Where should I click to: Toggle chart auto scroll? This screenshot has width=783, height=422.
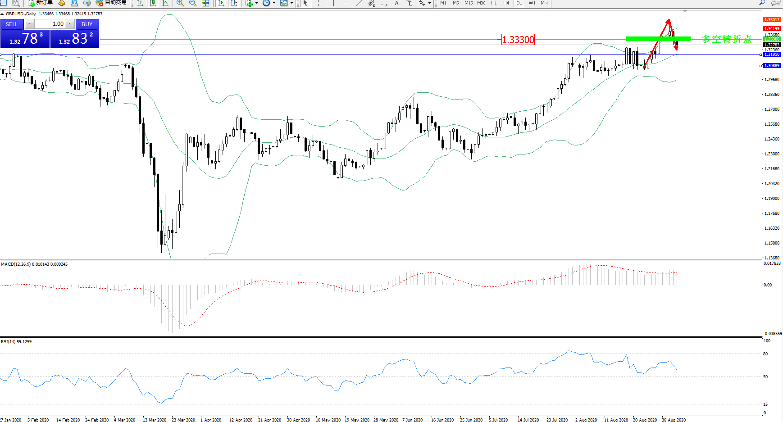click(221, 3)
